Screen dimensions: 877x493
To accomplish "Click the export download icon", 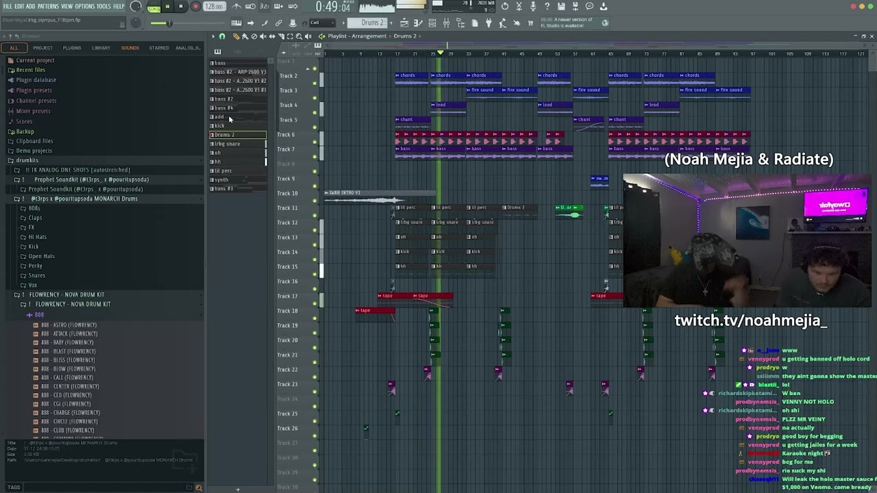I will (603, 7).
